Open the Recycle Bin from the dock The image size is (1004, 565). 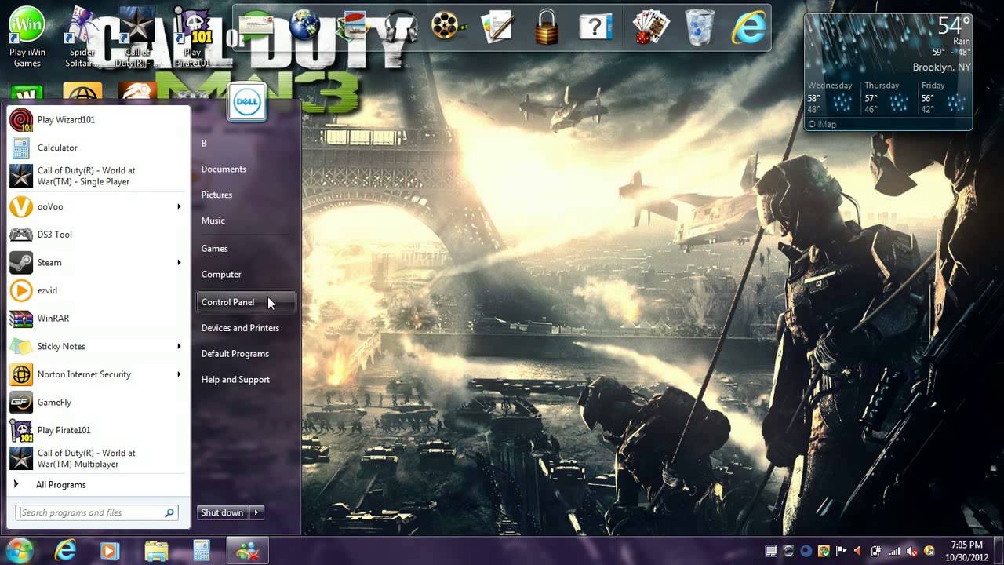coord(700,27)
